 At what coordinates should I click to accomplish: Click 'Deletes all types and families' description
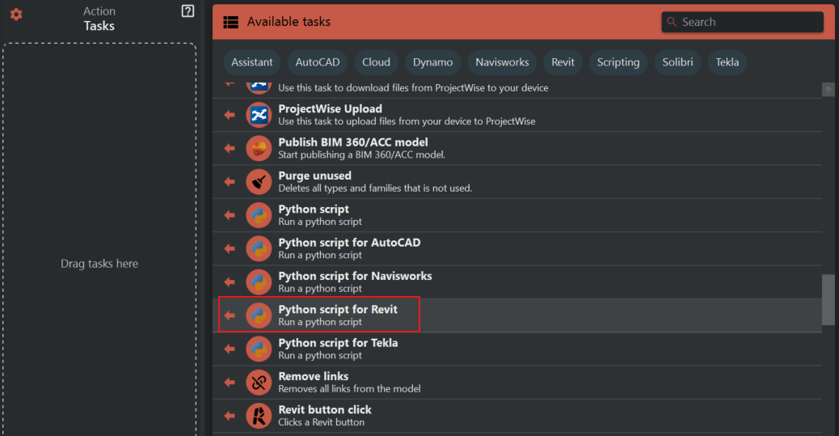375,188
